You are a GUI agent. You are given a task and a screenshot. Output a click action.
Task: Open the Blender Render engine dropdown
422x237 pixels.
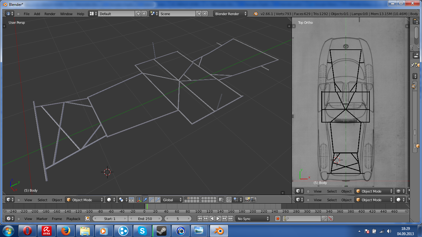pos(230,14)
